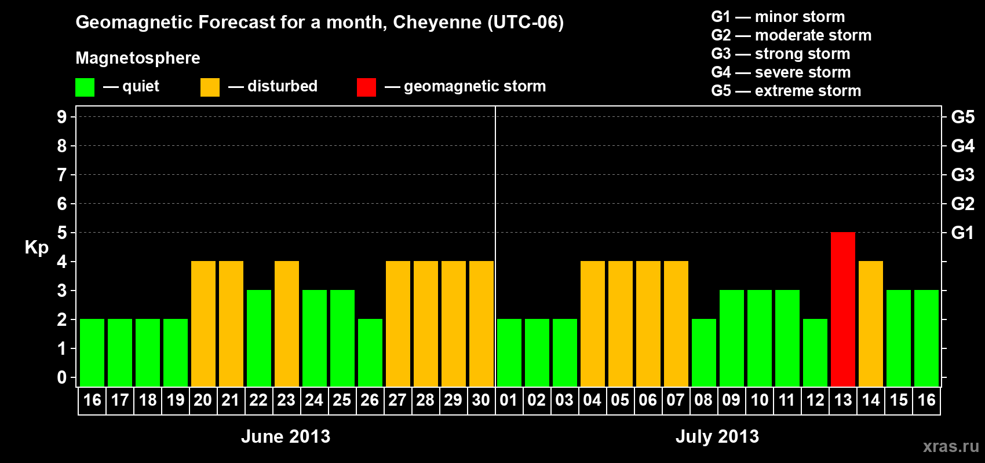Image resolution: width=985 pixels, height=463 pixels.
Task: Click the orange disturbed legend swatch
Action: (x=210, y=87)
